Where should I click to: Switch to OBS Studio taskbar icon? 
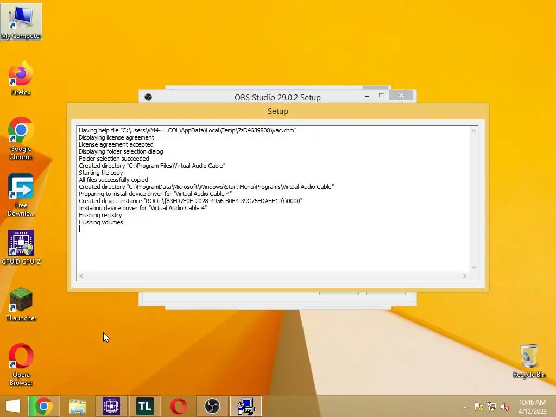[x=212, y=406]
